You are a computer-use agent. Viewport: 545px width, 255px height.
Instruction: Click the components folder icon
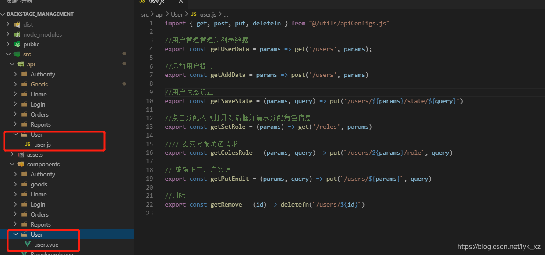pos(21,164)
